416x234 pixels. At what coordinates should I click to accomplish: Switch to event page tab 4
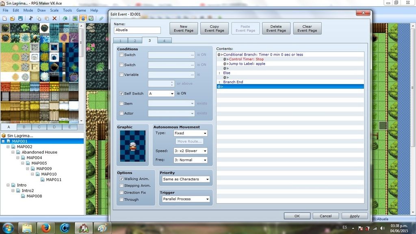coord(164,41)
